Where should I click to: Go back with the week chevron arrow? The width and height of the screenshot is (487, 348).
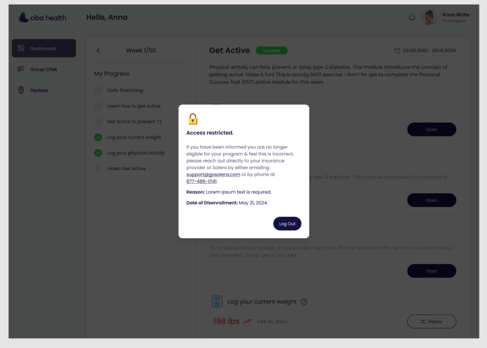[98, 50]
